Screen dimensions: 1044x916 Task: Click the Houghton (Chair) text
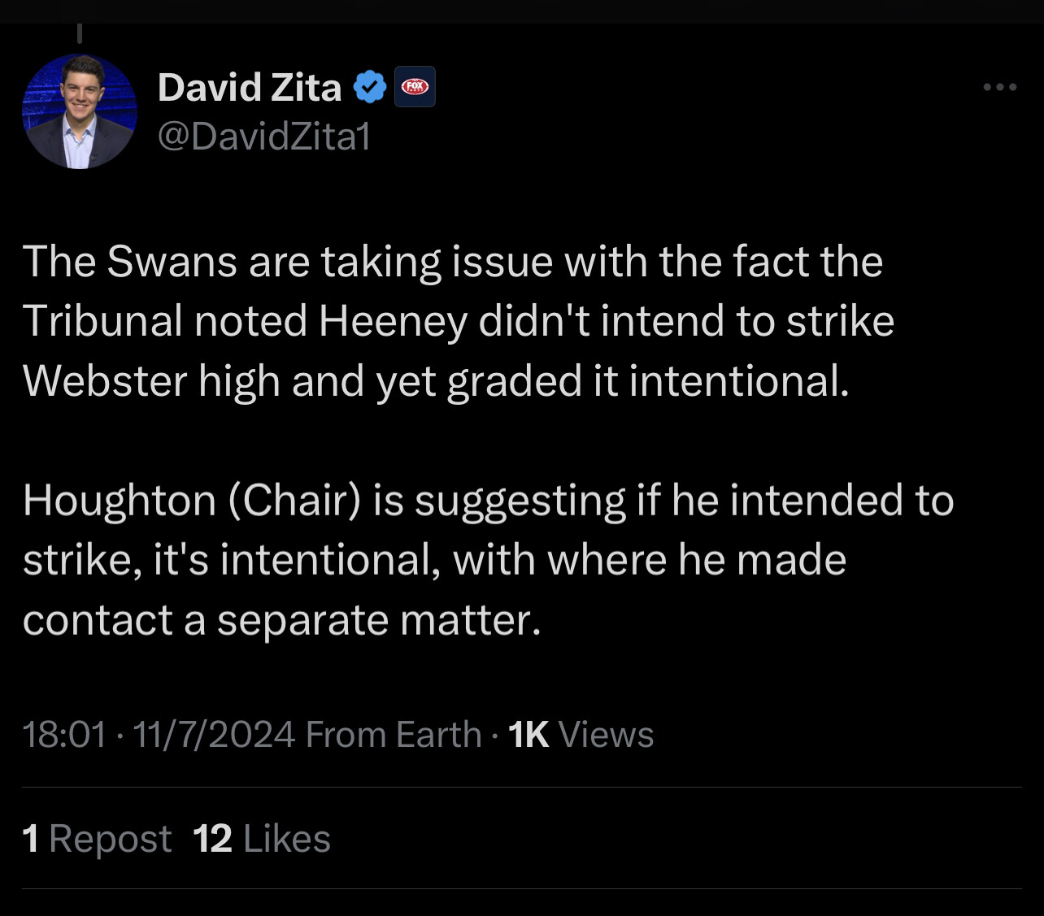click(x=192, y=501)
